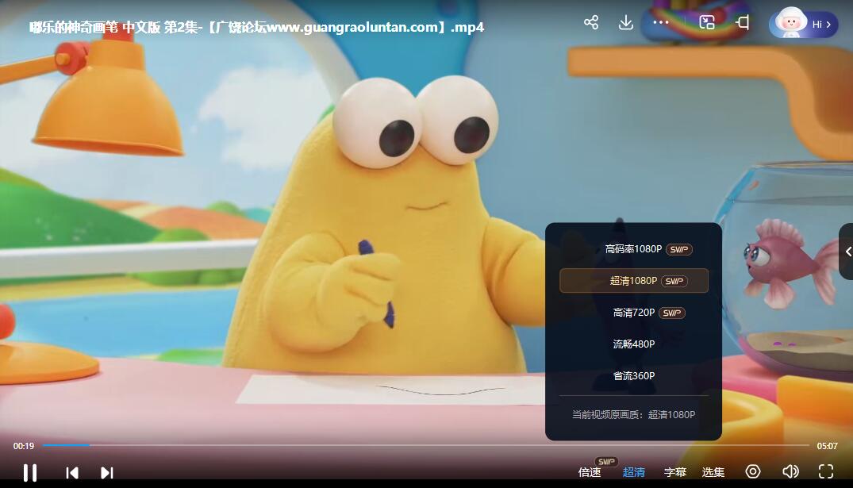Open the 选集 episode list
The width and height of the screenshot is (853, 488).
pyautogui.click(x=713, y=472)
